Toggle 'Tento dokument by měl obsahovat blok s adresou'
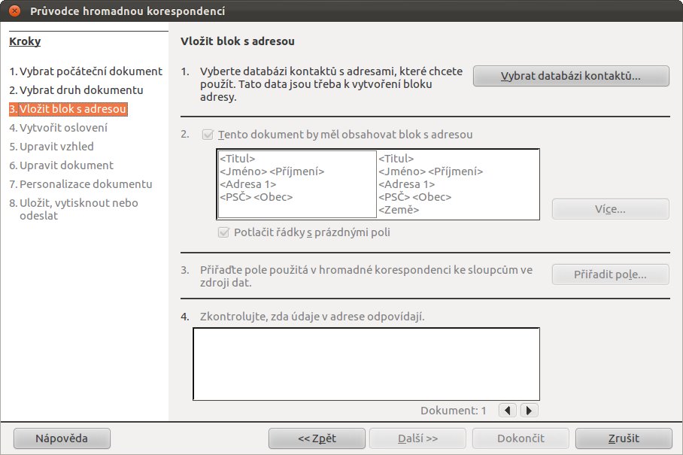 click(x=208, y=135)
